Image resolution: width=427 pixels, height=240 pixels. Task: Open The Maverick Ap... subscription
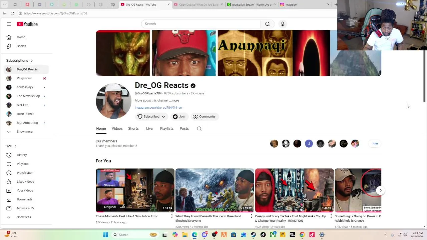(x=27, y=96)
